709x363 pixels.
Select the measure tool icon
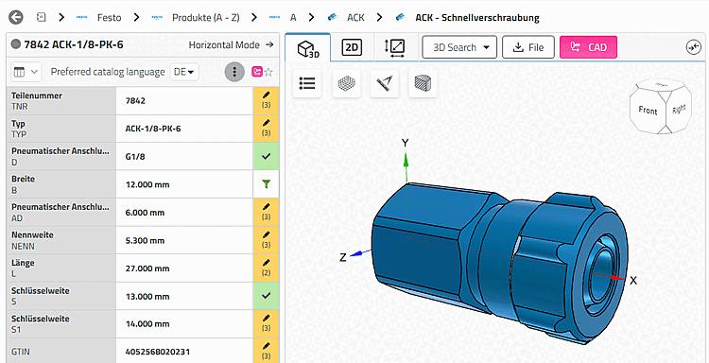[x=385, y=83]
